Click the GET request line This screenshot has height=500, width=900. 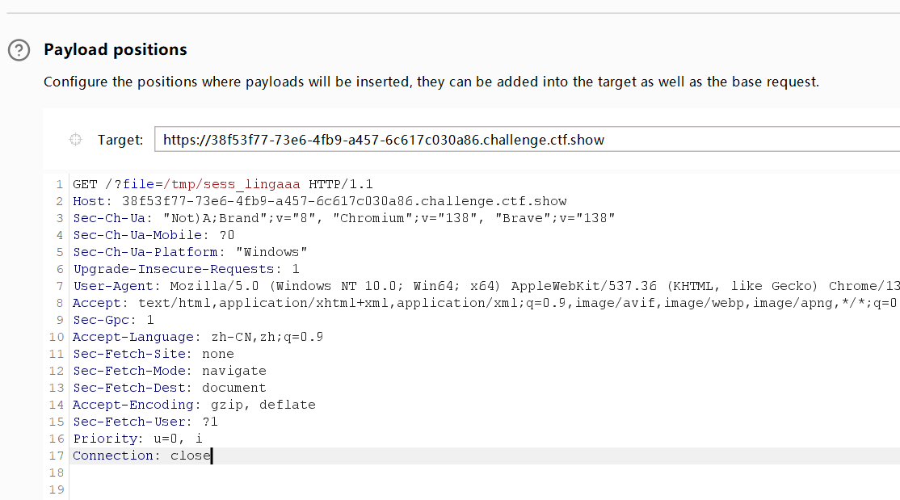coord(223,184)
